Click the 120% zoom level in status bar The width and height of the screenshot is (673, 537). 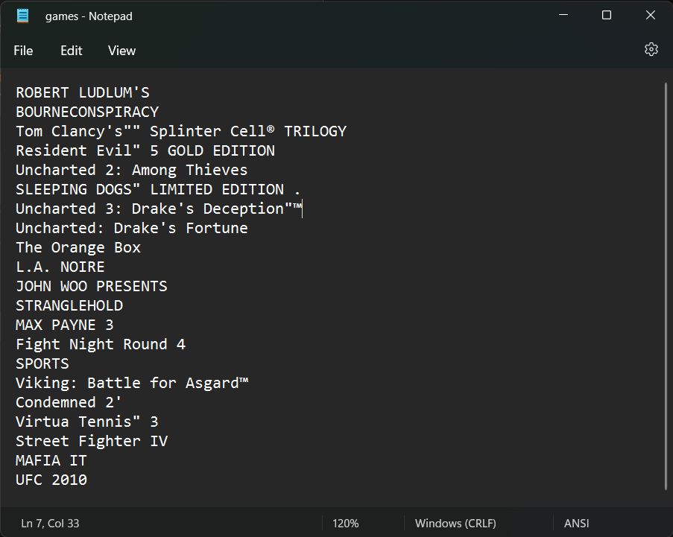(347, 523)
